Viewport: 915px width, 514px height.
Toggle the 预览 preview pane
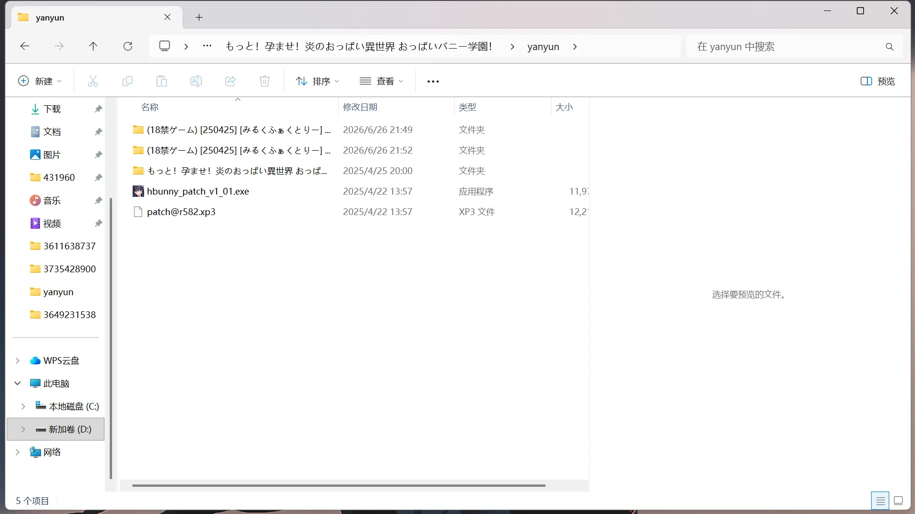pyautogui.click(x=878, y=82)
